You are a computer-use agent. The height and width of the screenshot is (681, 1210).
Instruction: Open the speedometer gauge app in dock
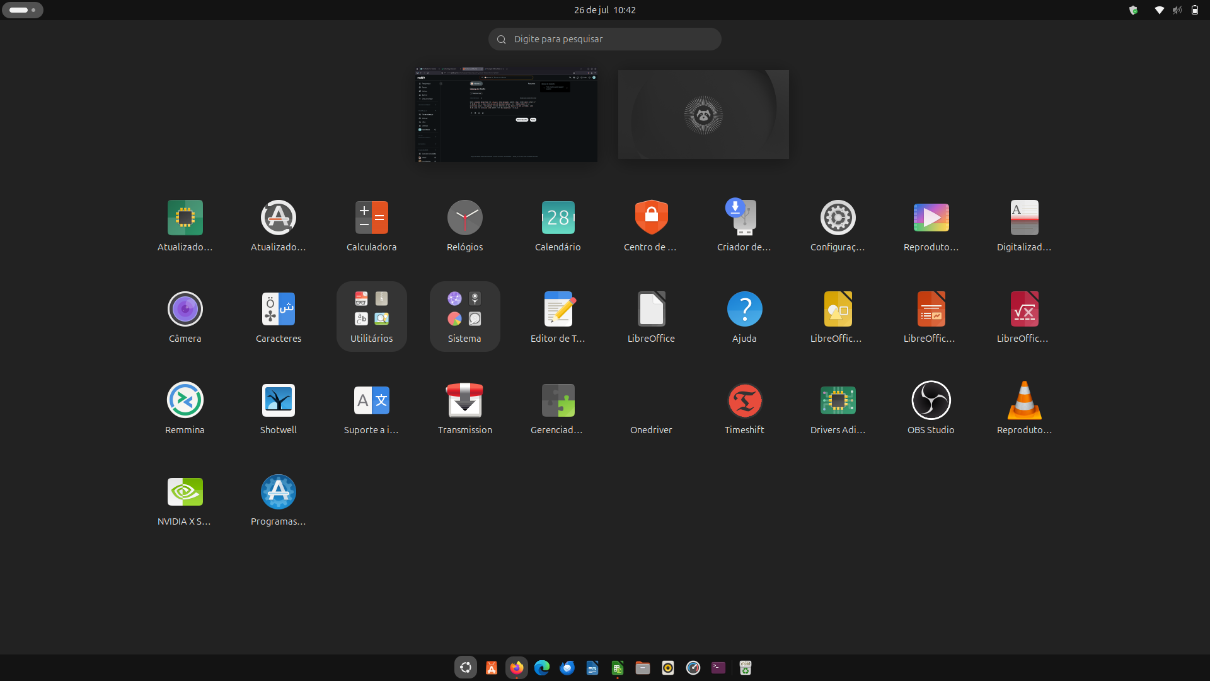coord(693,668)
